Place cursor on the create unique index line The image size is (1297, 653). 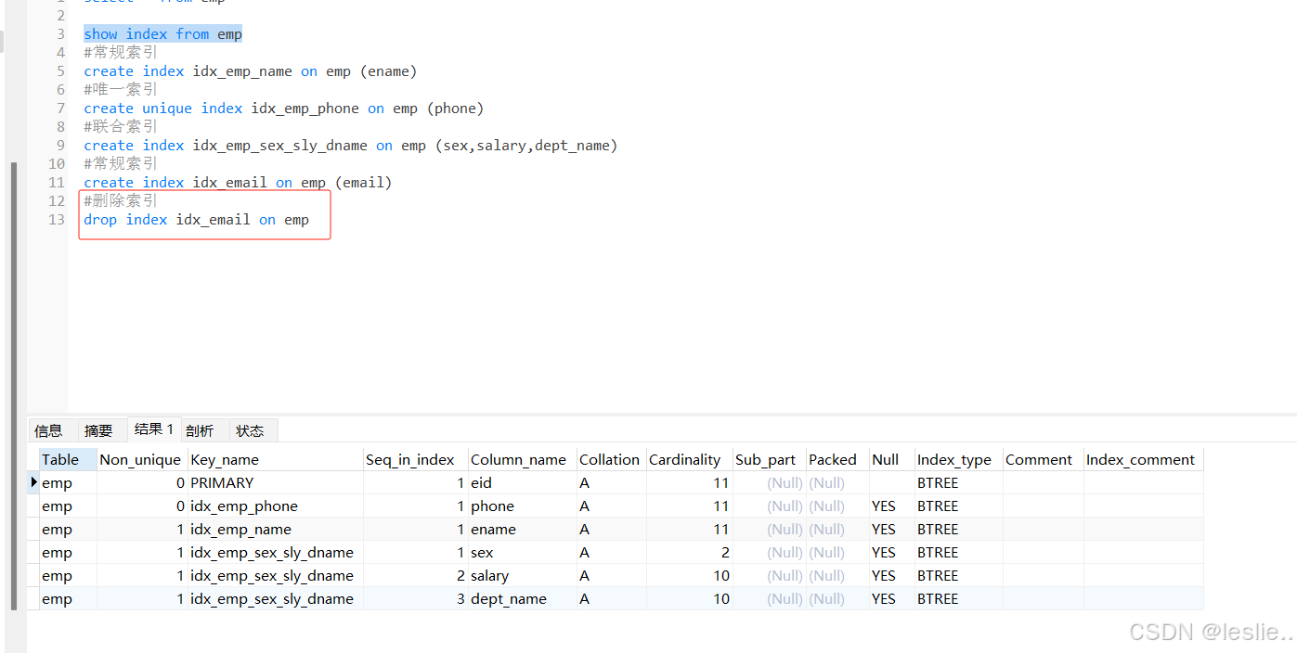pyautogui.click(x=284, y=109)
